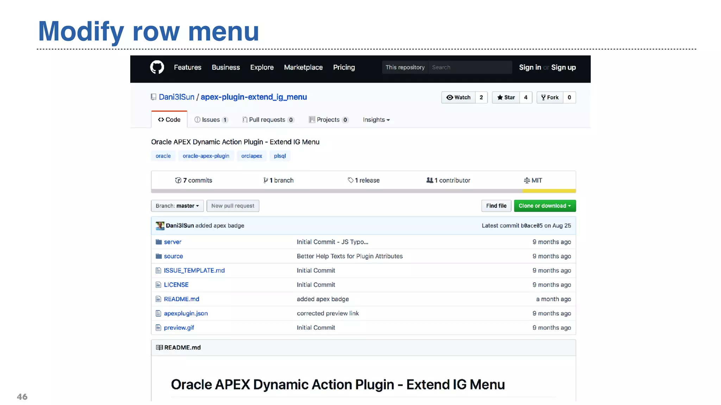Screen dimensions: 721x405
Task: Click the folder icon next to server
Action: [159, 242]
